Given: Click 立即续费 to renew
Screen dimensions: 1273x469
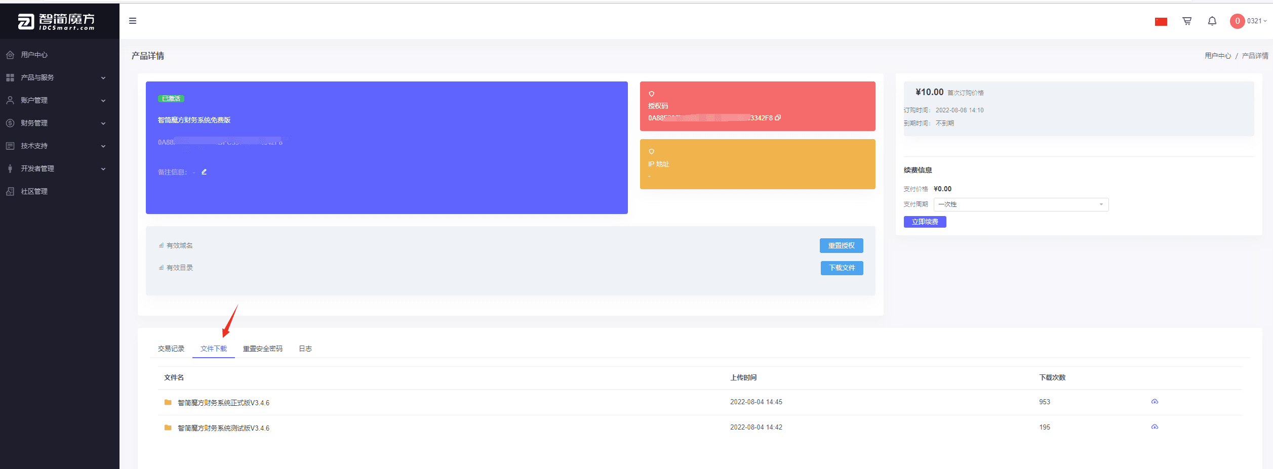Looking at the screenshot, I should 925,222.
